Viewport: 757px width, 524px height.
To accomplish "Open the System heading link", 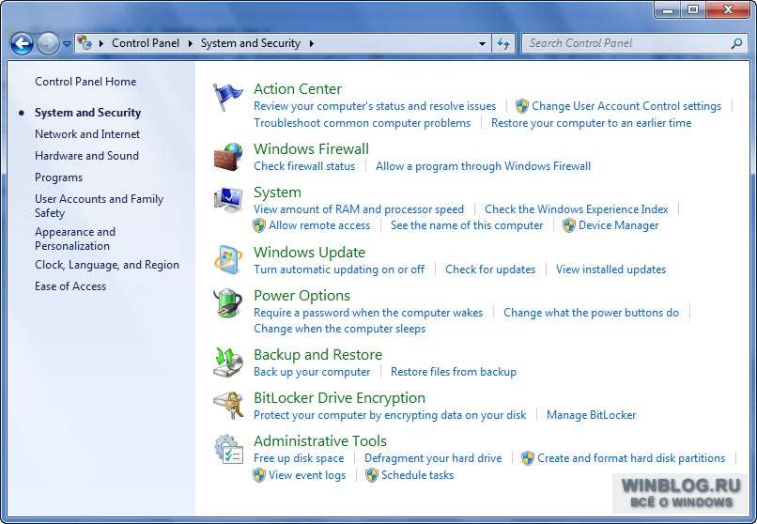I will pos(277,192).
